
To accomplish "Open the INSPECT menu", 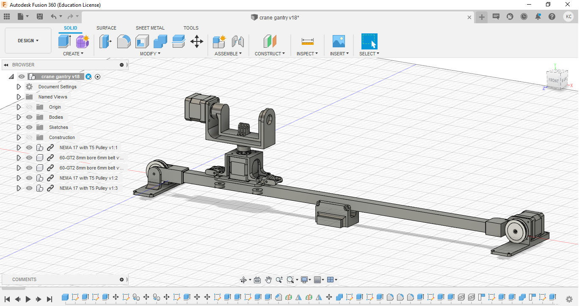I will 307,54.
